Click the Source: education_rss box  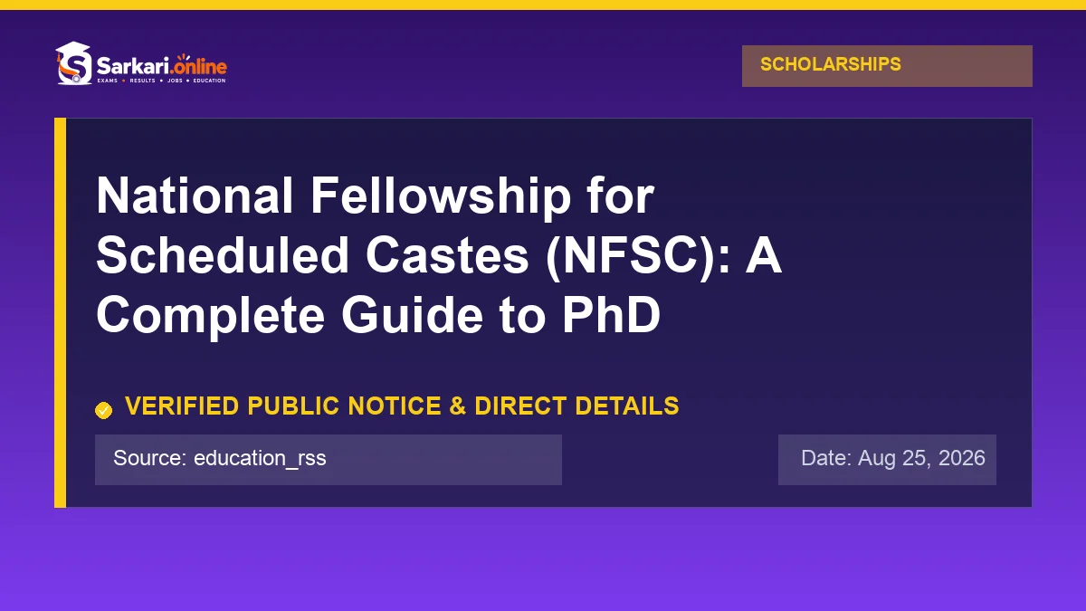329,459
